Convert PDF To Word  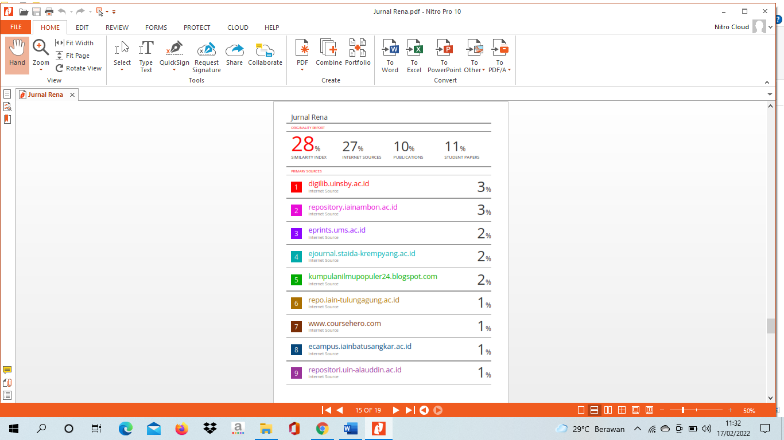[x=390, y=56]
